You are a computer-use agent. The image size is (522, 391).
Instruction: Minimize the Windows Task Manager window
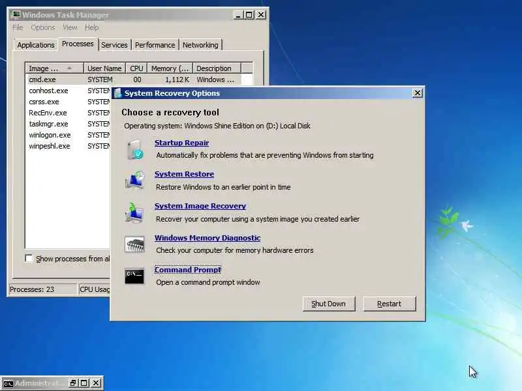point(238,15)
